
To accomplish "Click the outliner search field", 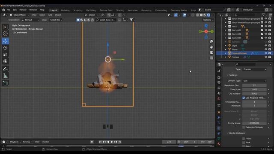I will [244, 15].
